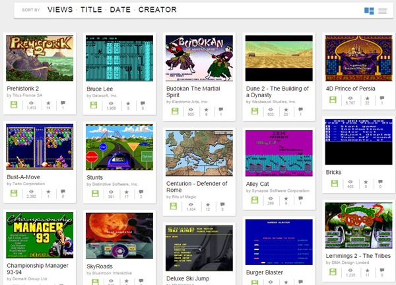This screenshot has height=285, width=396.
Task: Open the Dune 2 desert thumbnail
Action: click(279, 58)
